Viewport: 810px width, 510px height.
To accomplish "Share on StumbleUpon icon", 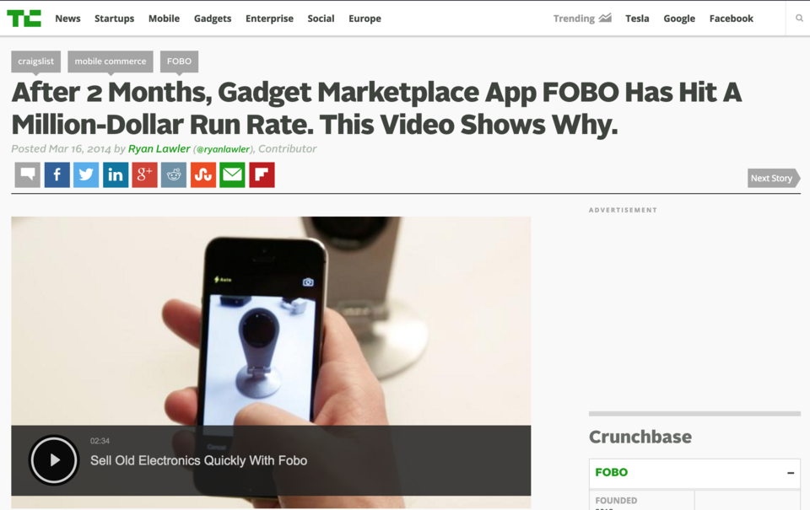I will [203, 174].
